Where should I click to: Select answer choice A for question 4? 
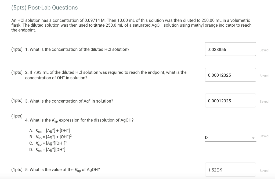(x=50, y=130)
